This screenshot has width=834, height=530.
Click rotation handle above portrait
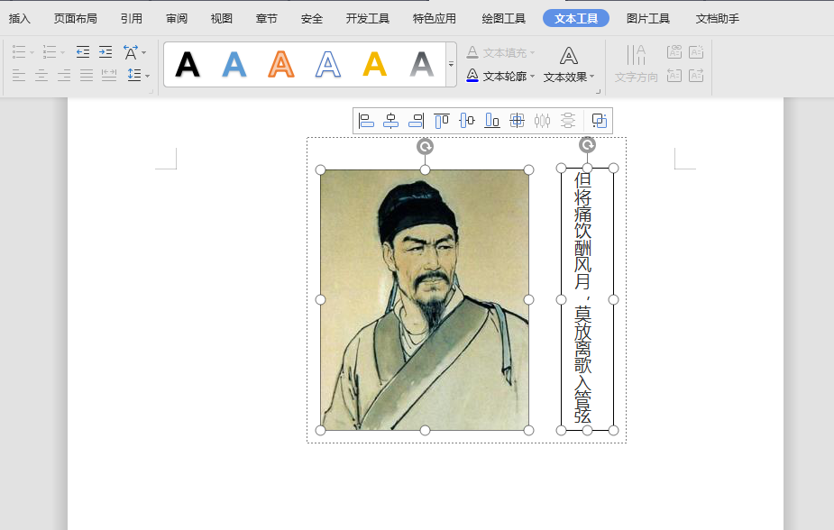coord(425,147)
